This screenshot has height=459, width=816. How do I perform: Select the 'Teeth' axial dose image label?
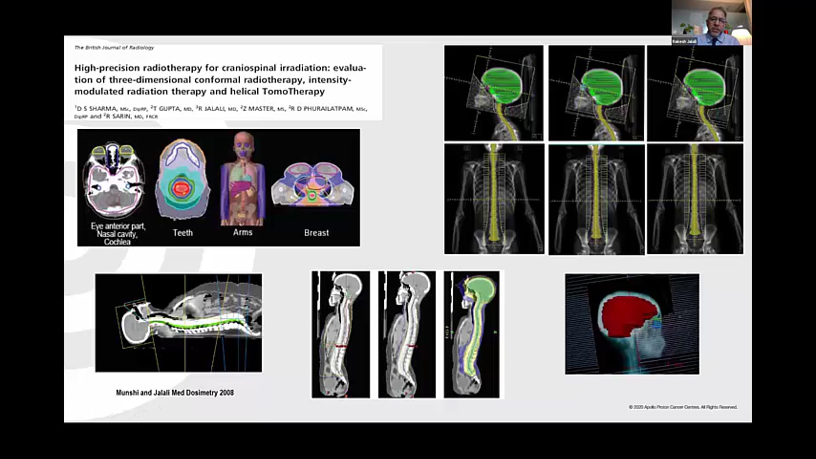(182, 233)
